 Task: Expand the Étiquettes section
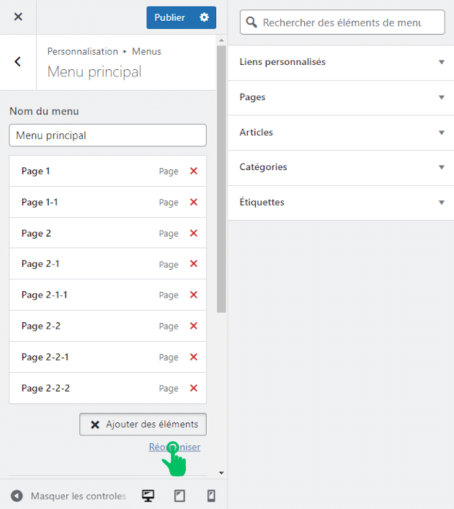[x=341, y=203]
